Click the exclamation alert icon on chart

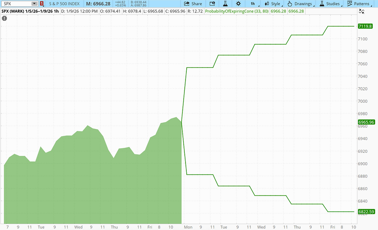coord(4,18)
